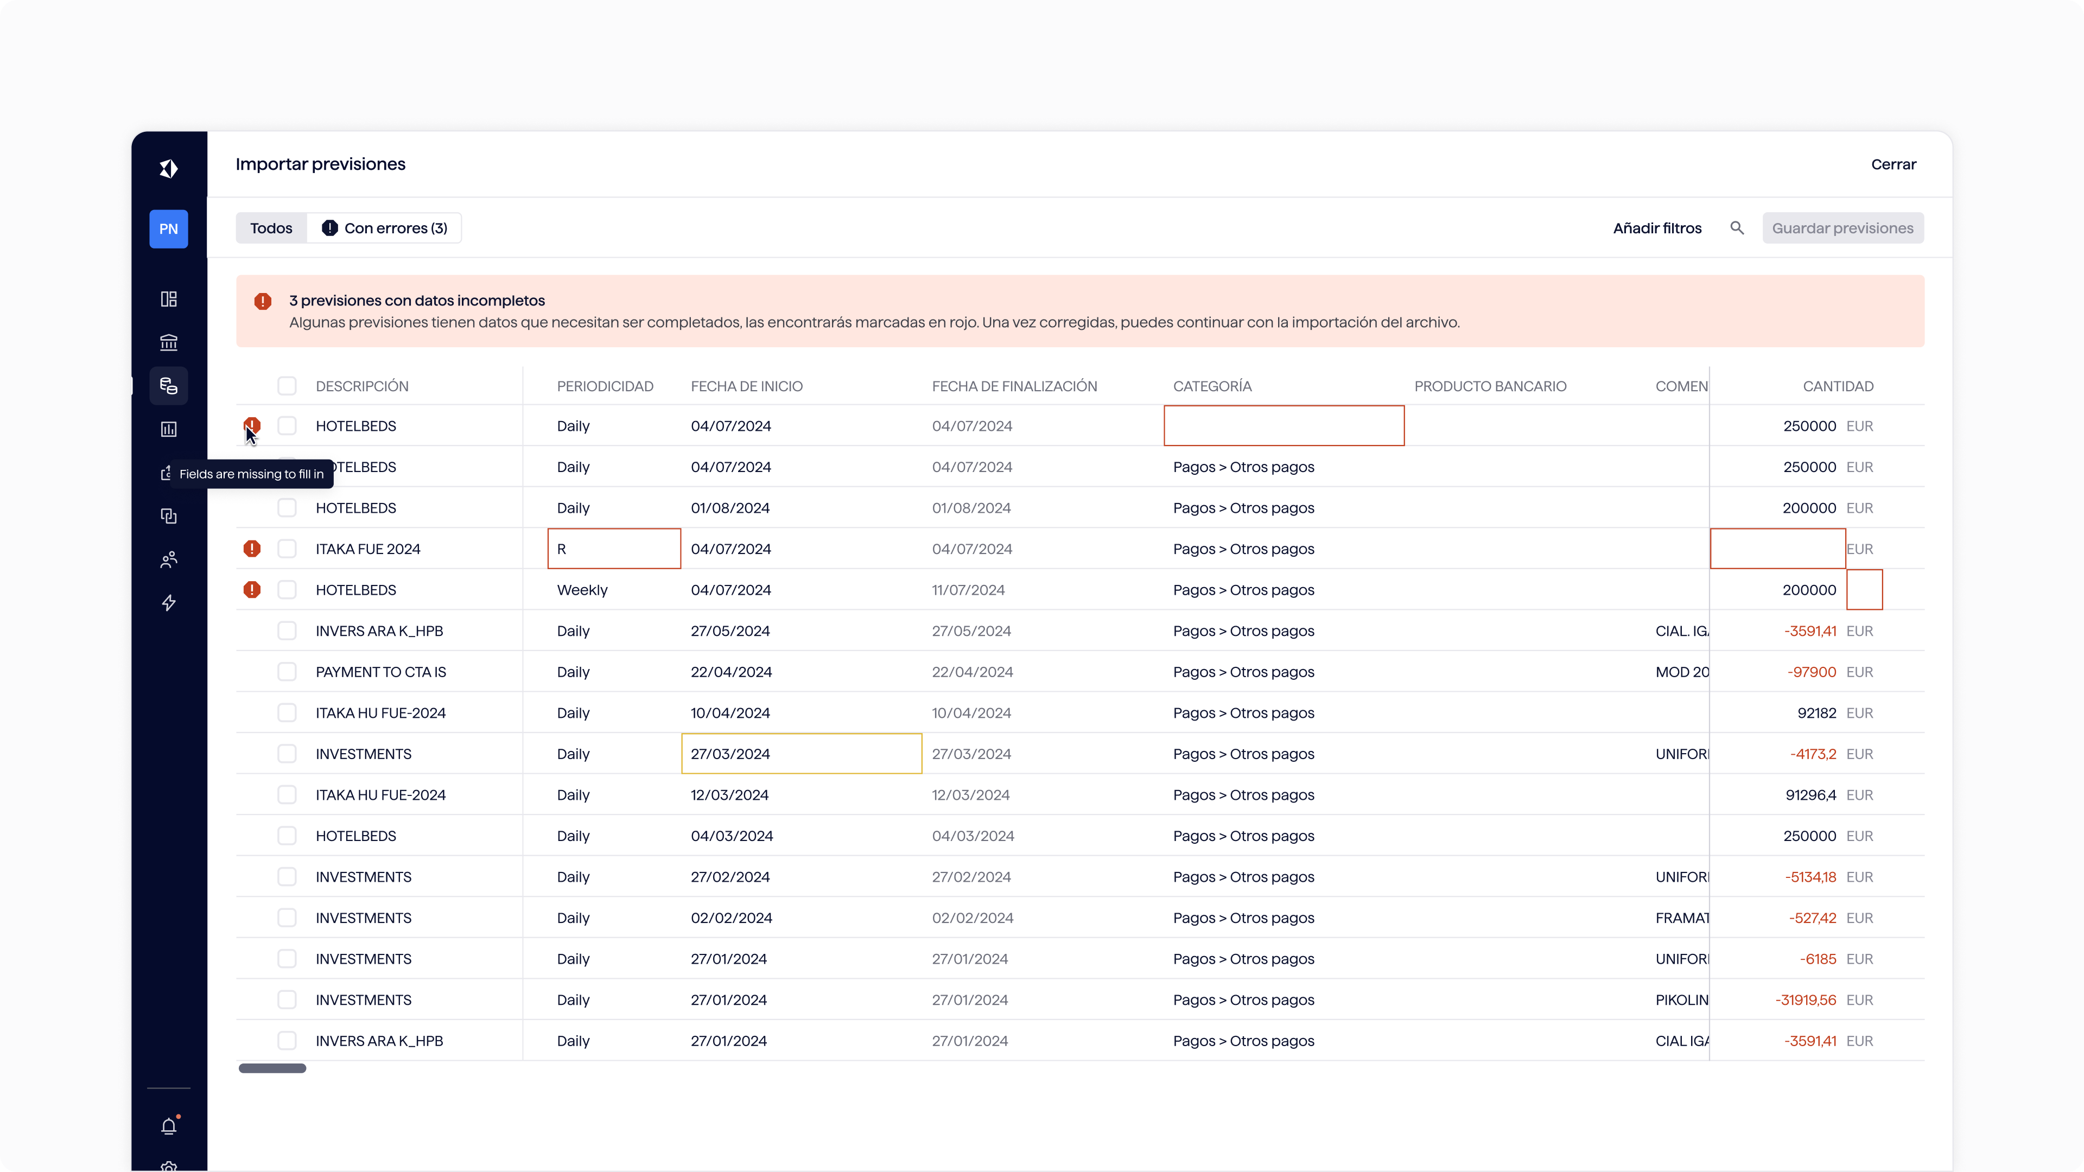The height and width of the screenshot is (1172, 2084).
Task: Toggle the select-all checkbox in header
Action: click(x=287, y=386)
